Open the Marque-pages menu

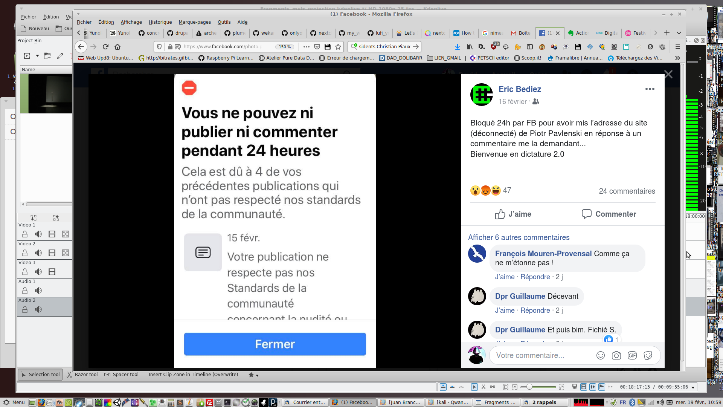(x=195, y=22)
